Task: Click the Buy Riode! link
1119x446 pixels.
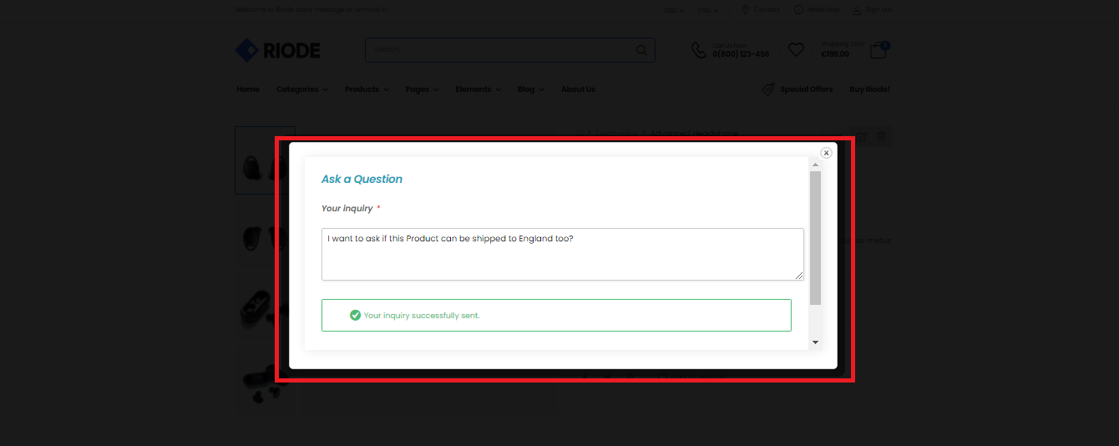Action: [869, 89]
